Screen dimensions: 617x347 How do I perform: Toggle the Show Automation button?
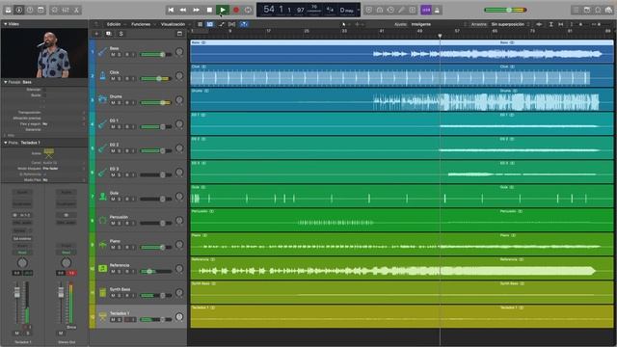[x=222, y=24]
